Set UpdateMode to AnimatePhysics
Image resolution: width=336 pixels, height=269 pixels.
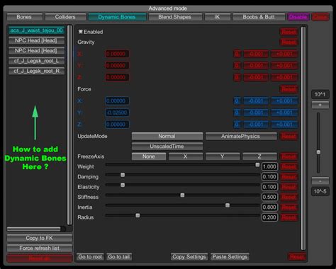[241, 136]
